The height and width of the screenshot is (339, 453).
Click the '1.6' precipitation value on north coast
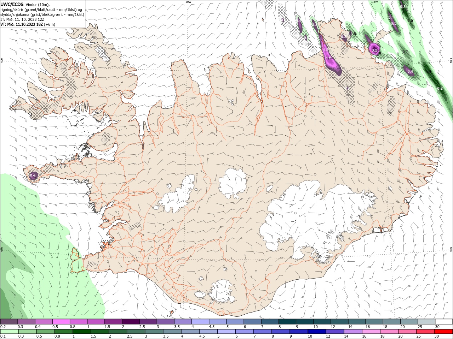point(328,58)
